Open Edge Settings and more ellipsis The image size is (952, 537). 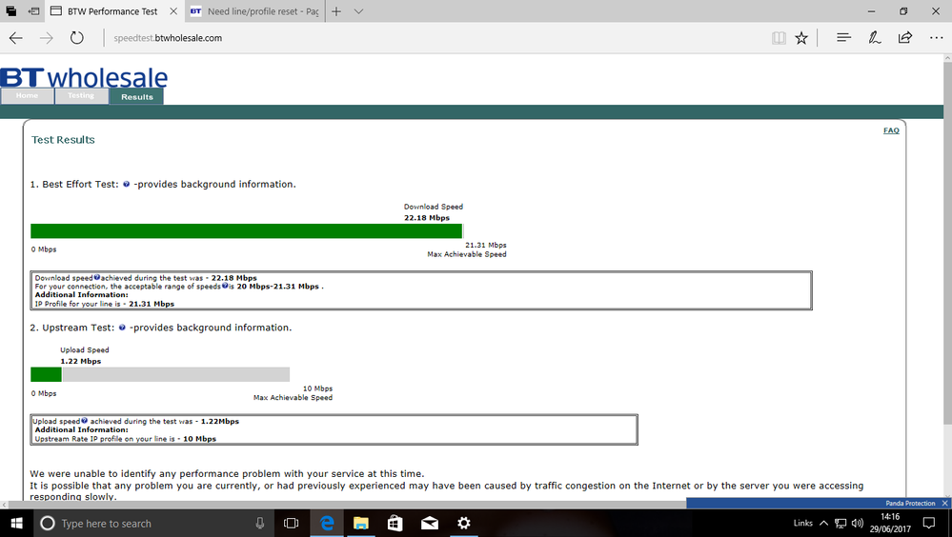point(936,38)
